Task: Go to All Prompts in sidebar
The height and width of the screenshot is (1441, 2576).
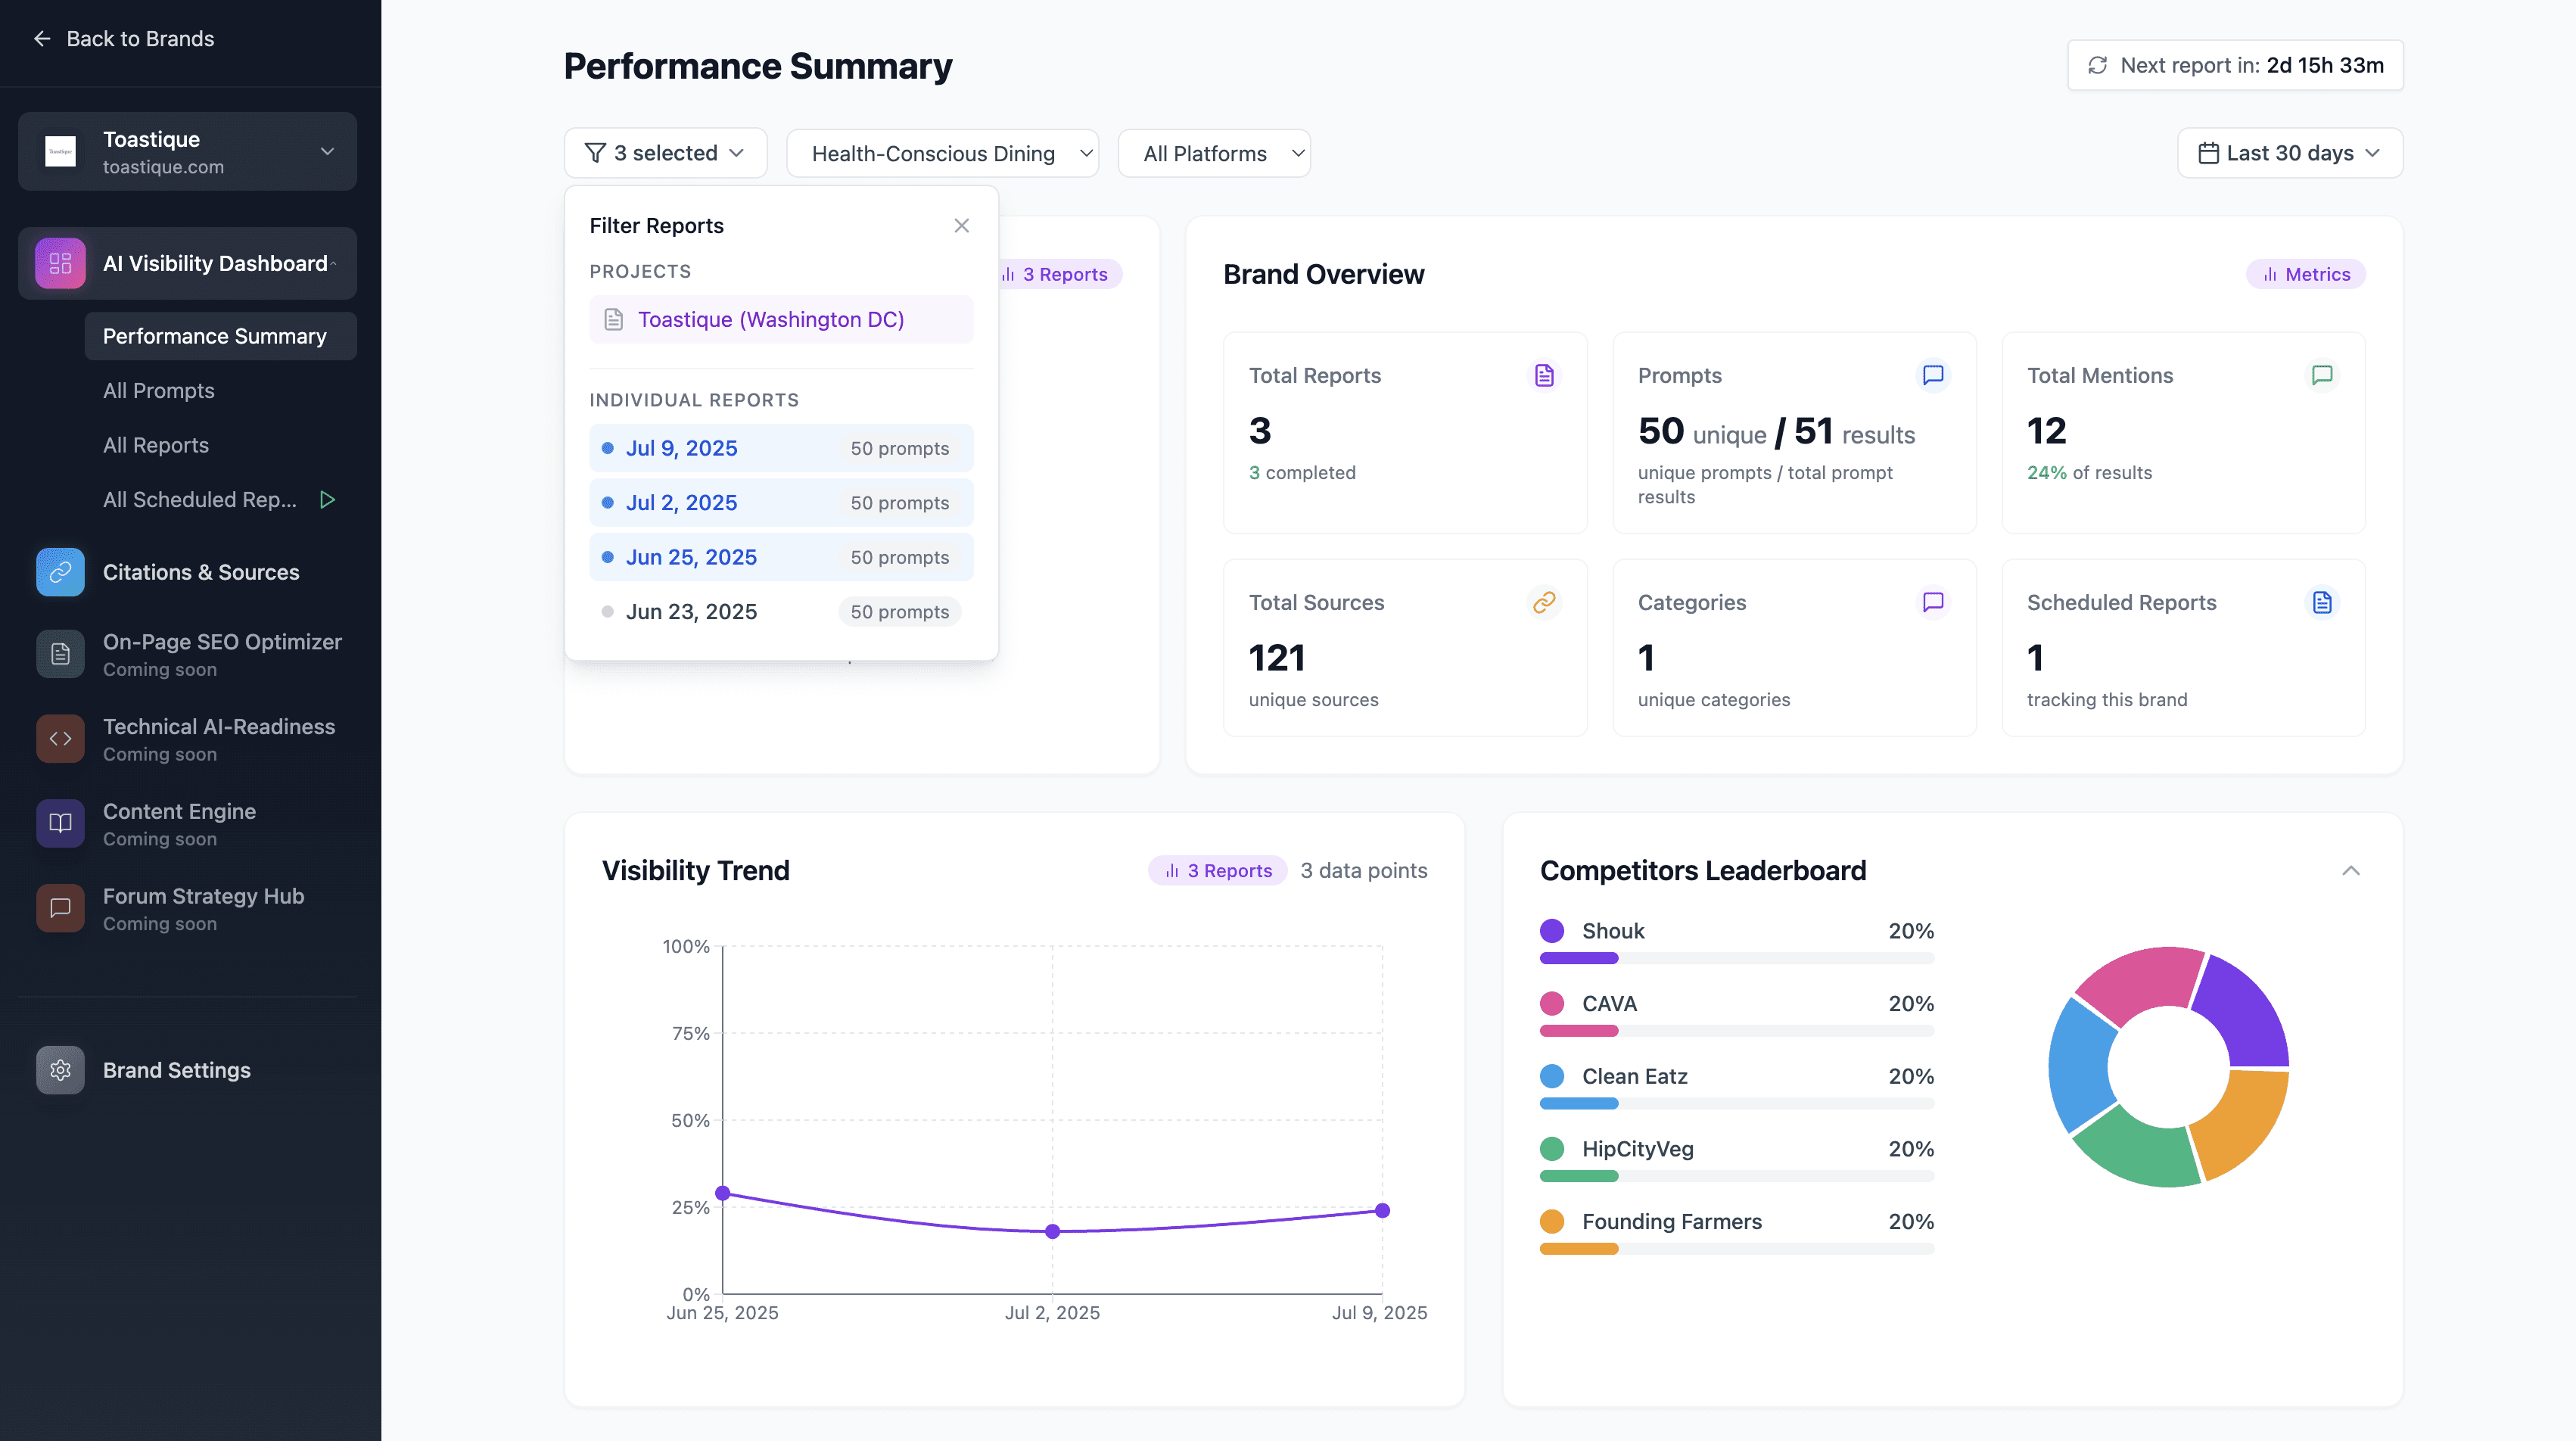Action: 159,390
